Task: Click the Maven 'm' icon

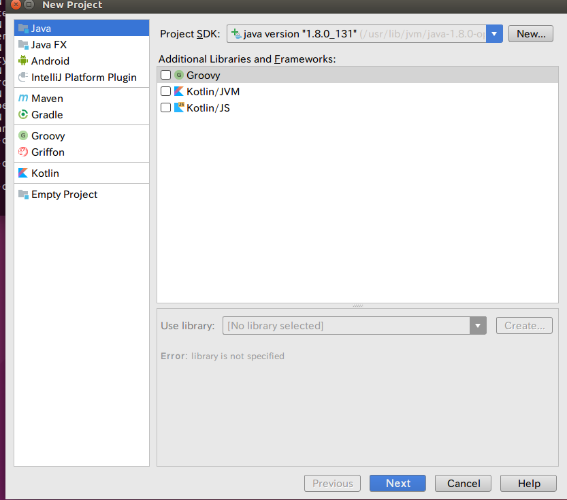Action: pos(23,98)
